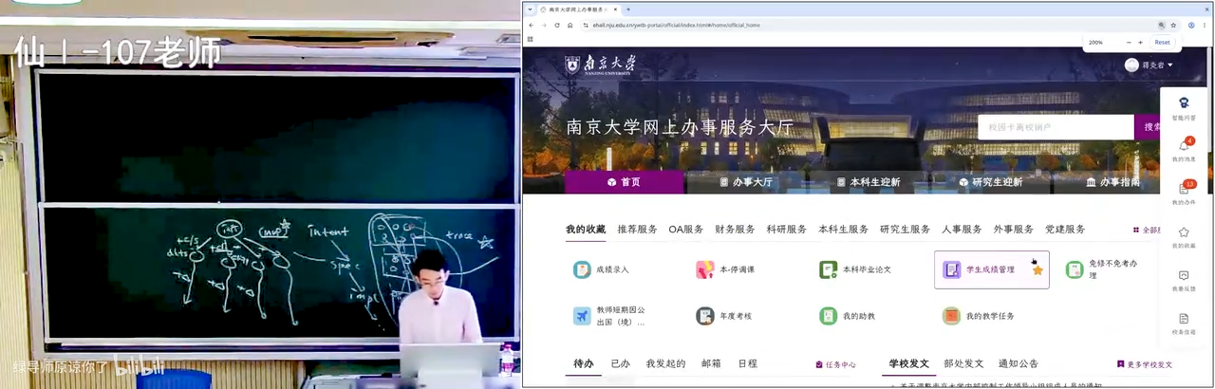Switch to 财务服务 tab
The image size is (1215, 389).
[x=736, y=230]
